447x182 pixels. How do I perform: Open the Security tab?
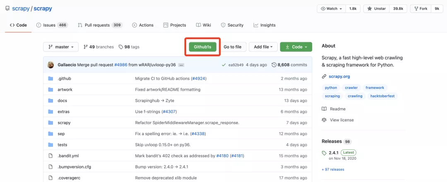pyautogui.click(x=232, y=25)
